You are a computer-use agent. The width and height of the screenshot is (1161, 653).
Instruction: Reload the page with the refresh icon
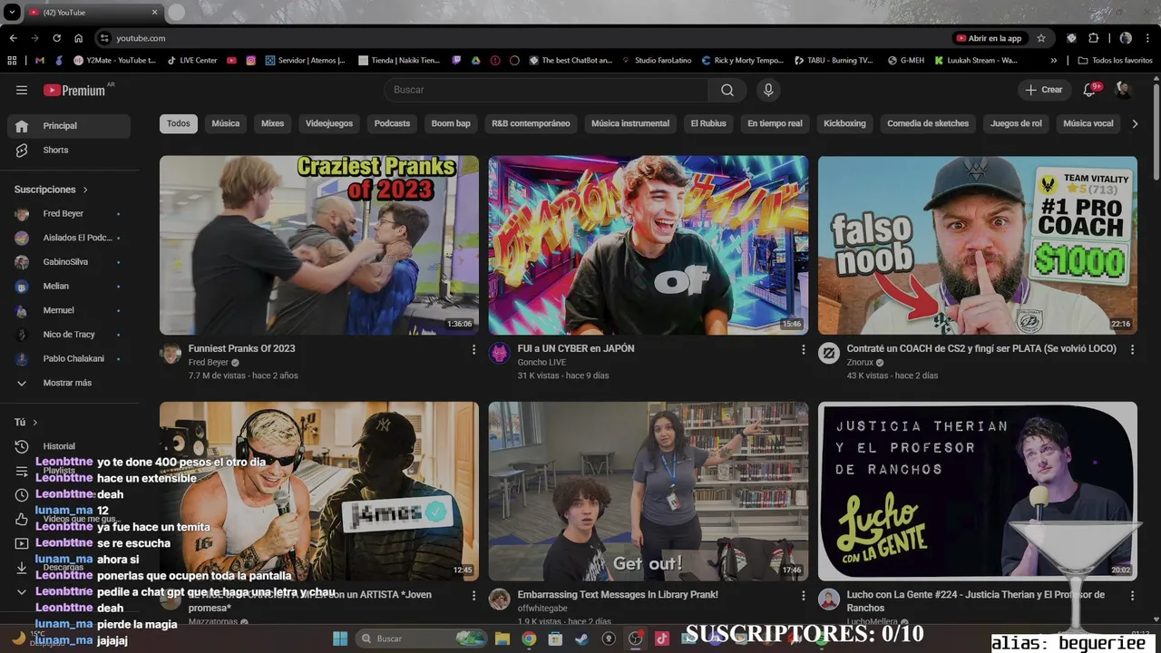point(57,38)
